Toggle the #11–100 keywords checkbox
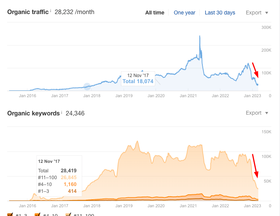Image resolution: width=280 pixels, height=216 pixels. point(68,214)
